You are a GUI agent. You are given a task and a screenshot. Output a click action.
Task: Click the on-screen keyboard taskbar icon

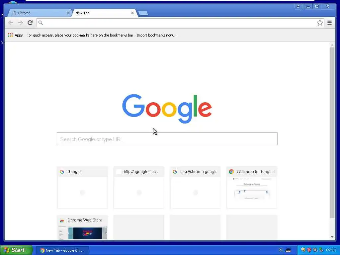(288, 250)
